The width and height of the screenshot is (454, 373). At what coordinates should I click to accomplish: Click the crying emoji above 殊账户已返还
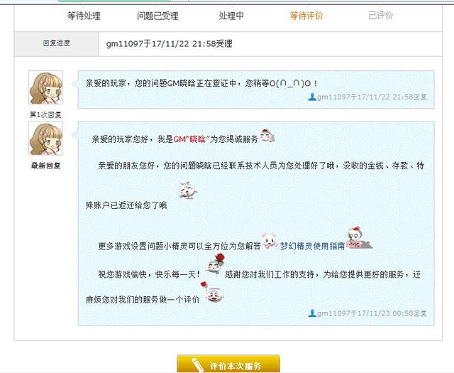(x=187, y=190)
